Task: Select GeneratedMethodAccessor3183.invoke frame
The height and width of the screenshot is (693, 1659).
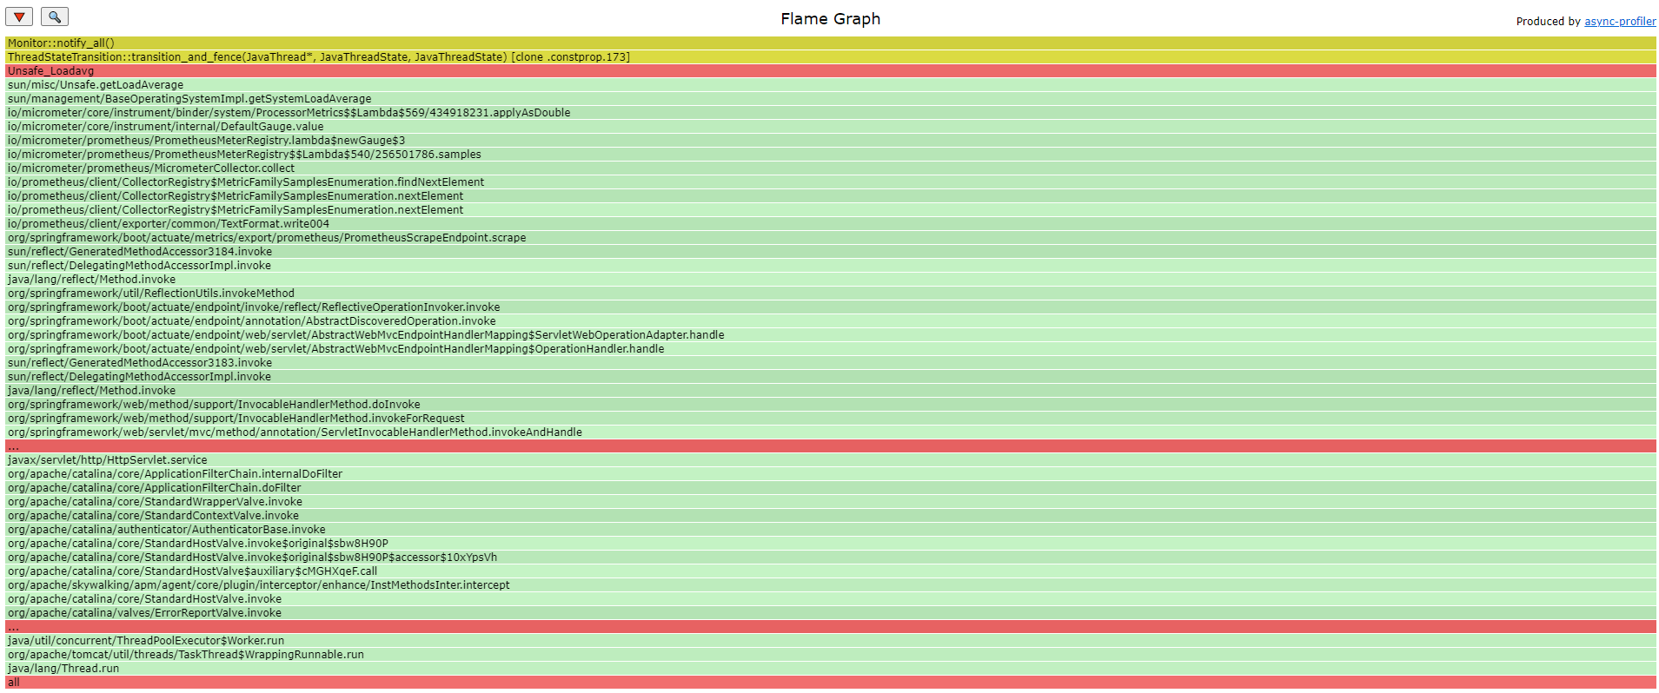Action: pyautogui.click(x=830, y=363)
